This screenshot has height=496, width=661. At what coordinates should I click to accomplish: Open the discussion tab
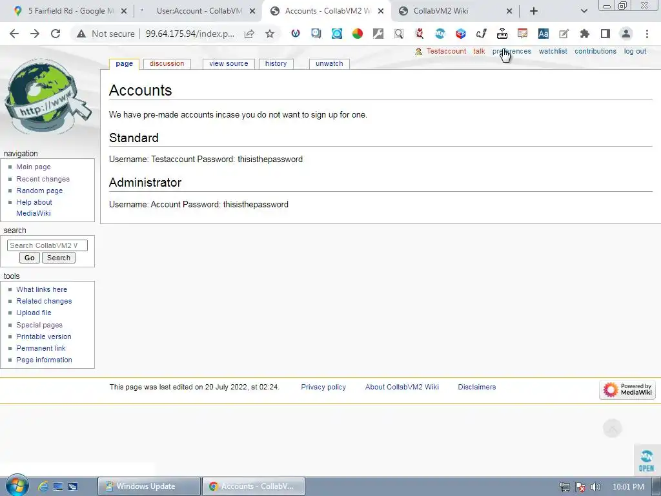[x=167, y=64]
